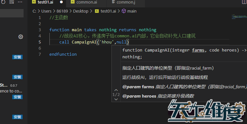Click line number 1 in the gutter

tap(40, 18)
